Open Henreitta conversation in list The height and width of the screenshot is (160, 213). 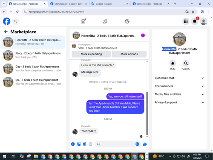coord(33,42)
